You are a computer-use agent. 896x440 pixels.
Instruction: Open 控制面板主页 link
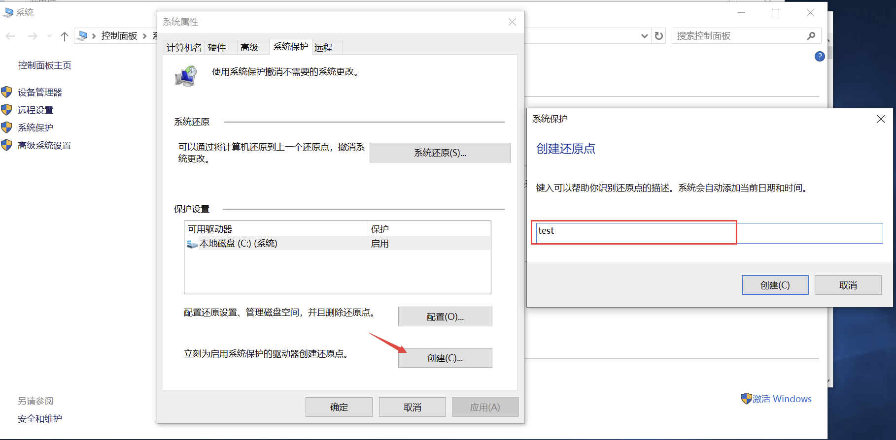tap(45, 65)
